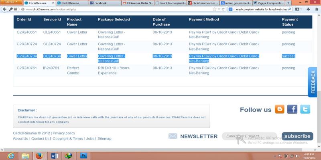Open the Firefox application menu button
Screen dimensions: 321x160
click(11, 2)
